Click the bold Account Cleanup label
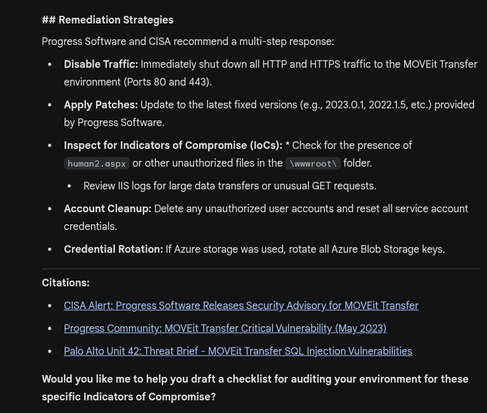The width and height of the screenshot is (487, 413). [108, 208]
